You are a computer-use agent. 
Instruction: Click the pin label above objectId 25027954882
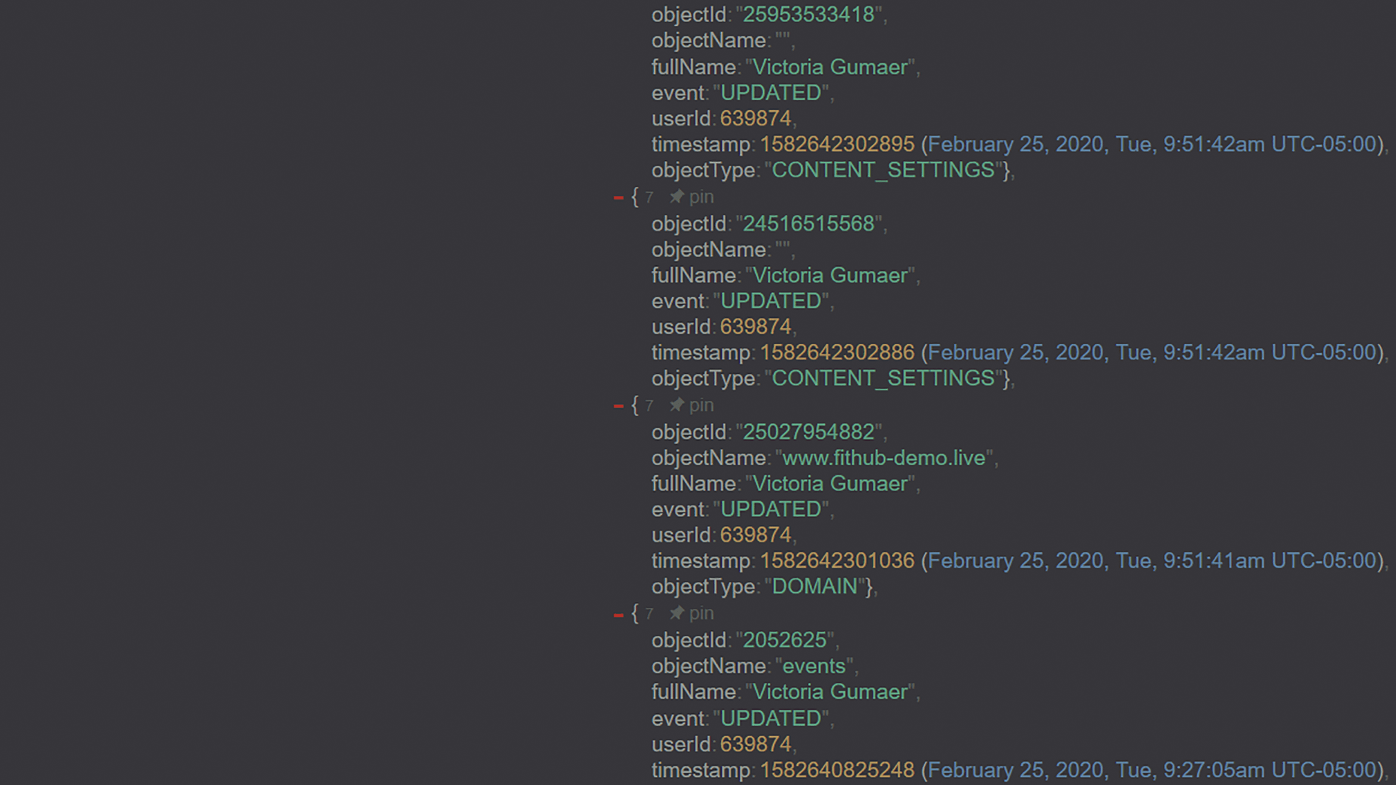pyautogui.click(x=701, y=406)
